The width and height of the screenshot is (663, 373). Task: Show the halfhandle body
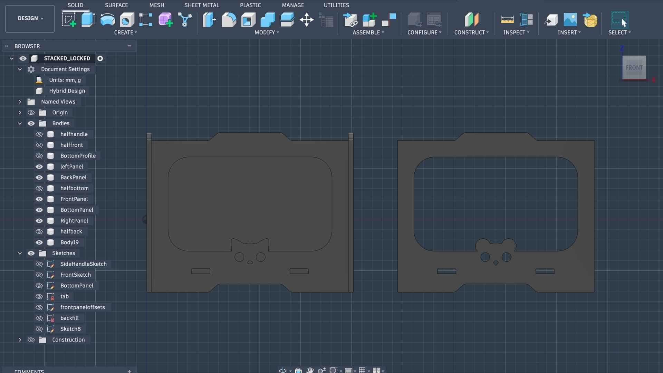click(39, 134)
